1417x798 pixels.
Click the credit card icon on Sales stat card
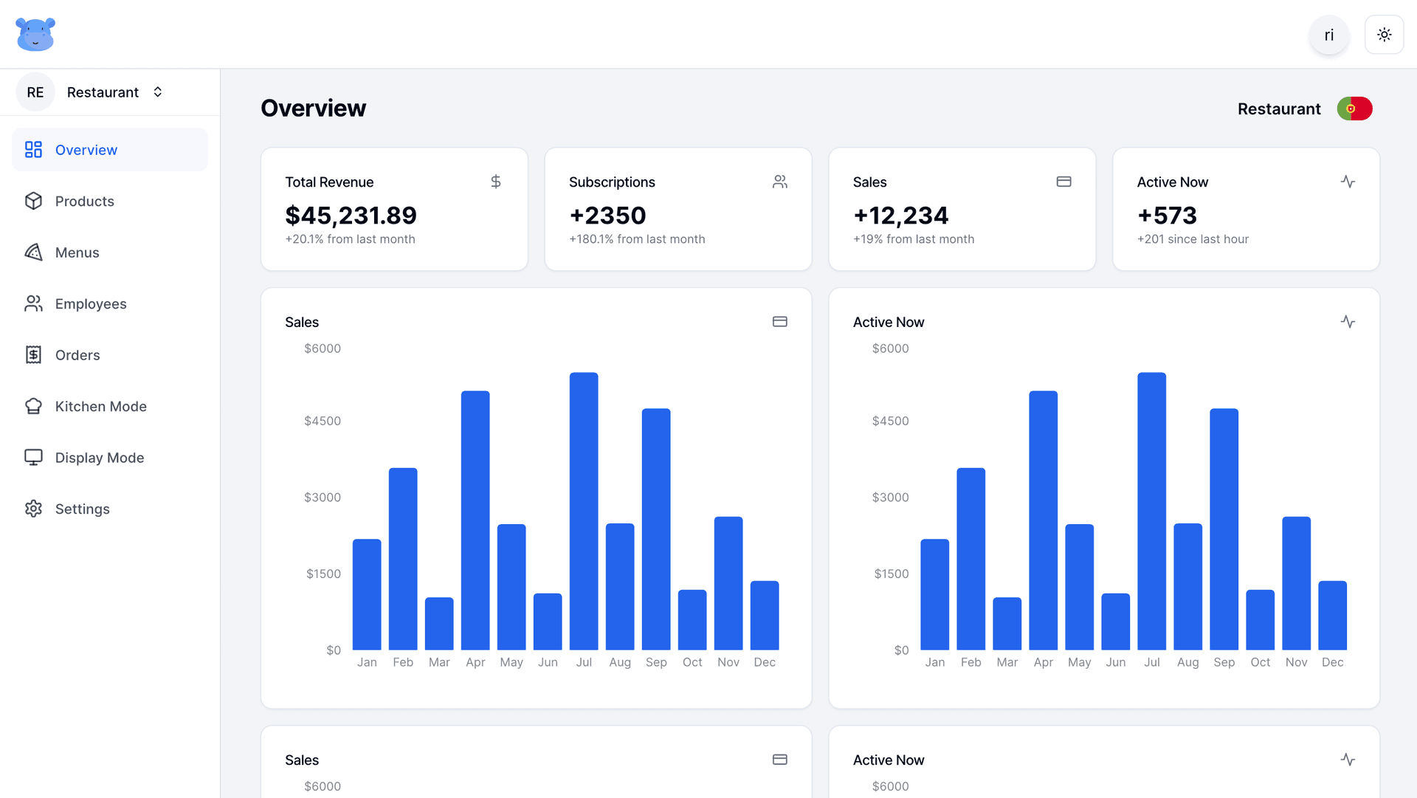tap(1063, 182)
